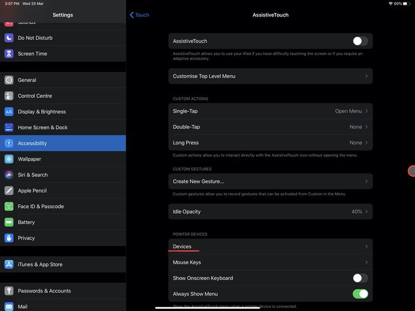This screenshot has height=311, width=415.
Task: Open Devices under Pointer Devices
Action: coord(270,246)
